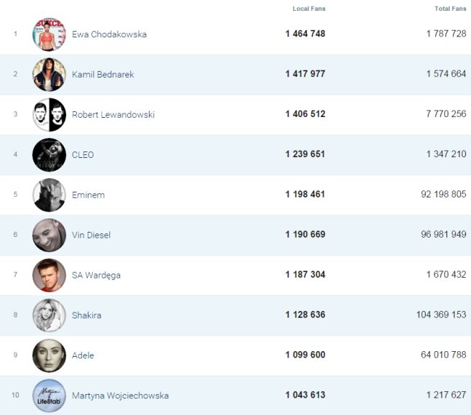Open Robert Lewandowski's avatar image
This screenshot has height=415, width=471.
49,115
